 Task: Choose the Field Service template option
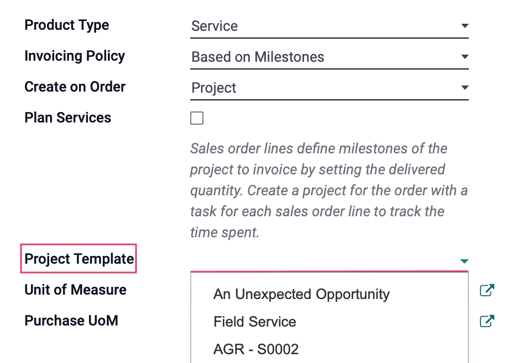[255, 322]
